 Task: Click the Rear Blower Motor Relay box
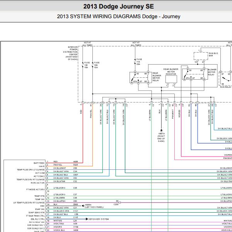click(x=141, y=78)
